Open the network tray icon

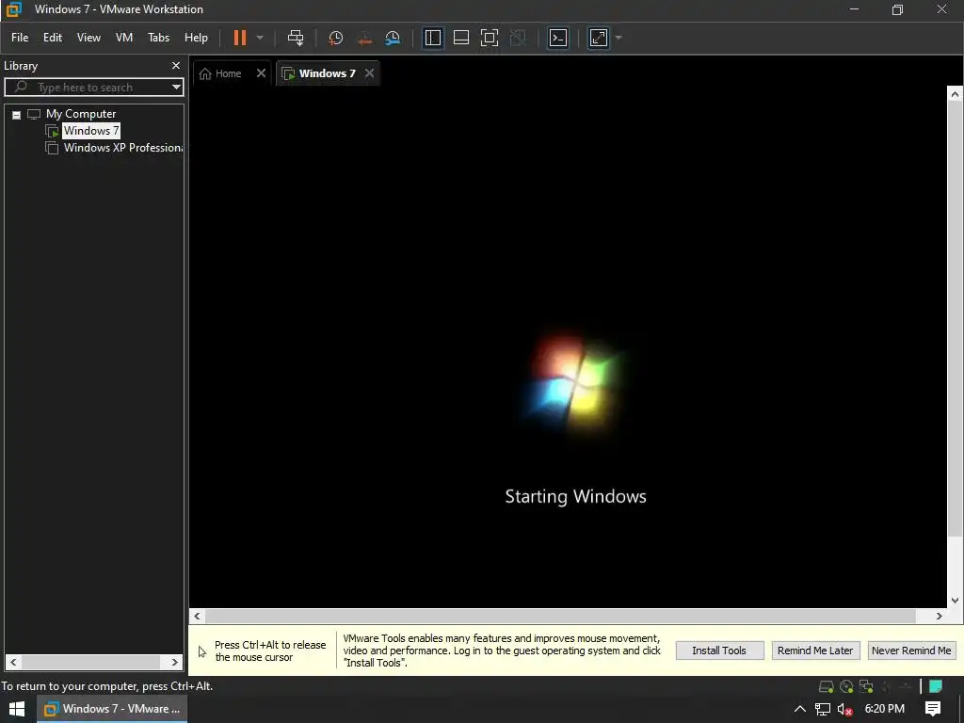pyautogui.click(x=823, y=709)
